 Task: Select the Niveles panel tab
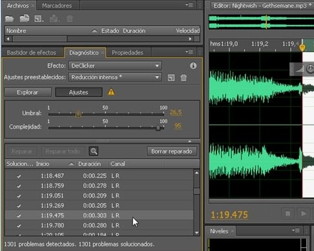click(x=219, y=231)
